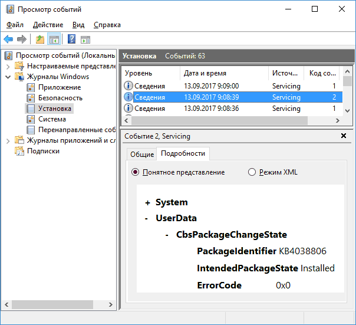
Task: Select the Подписки tree item
Action: pyautogui.click(x=43, y=151)
